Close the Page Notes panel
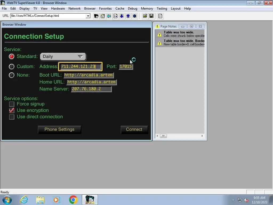 pos(200,26)
